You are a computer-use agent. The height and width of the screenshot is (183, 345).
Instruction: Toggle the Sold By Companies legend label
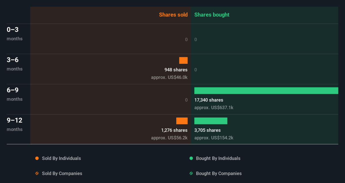[x=62, y=174]
